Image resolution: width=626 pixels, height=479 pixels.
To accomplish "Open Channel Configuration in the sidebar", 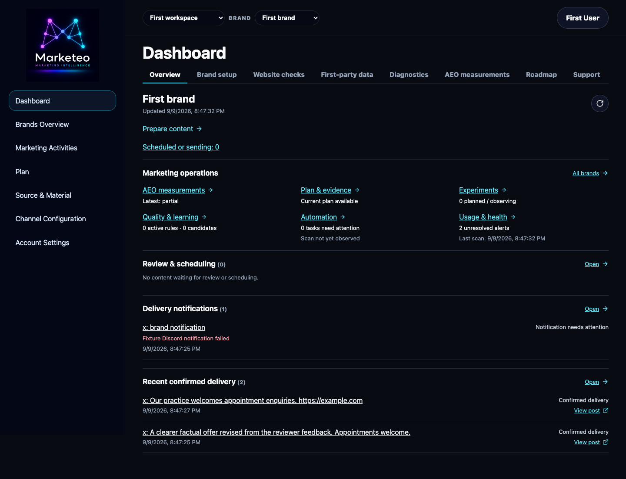I will (62, 219).
